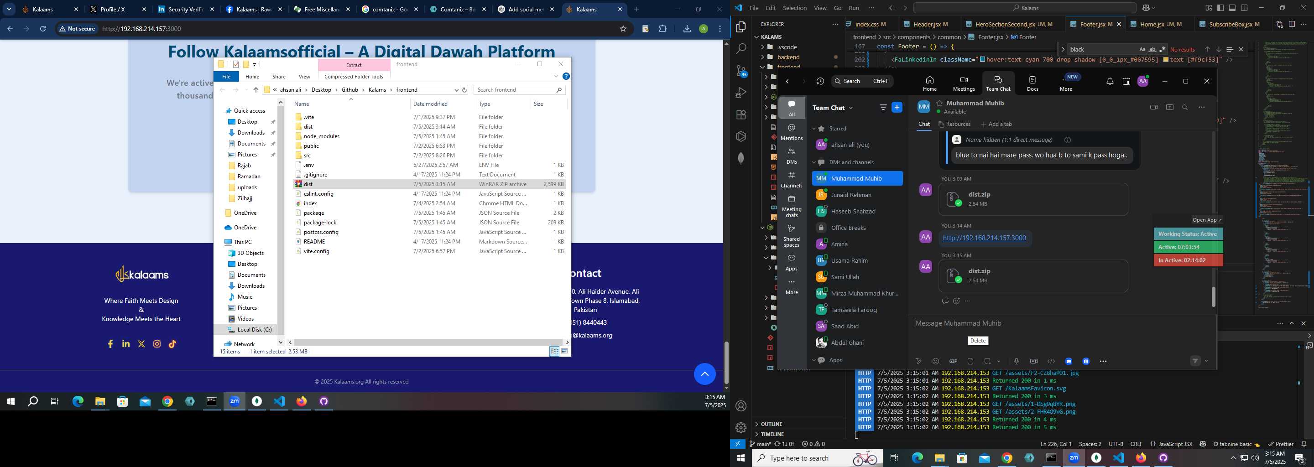Star the Muhammad Muhib chat
Viewport: 1314px width, 467px height.
(x=939, y=103)
